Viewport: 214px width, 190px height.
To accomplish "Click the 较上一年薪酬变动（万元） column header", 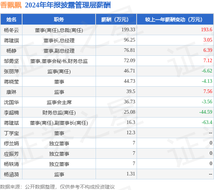I will (175, 20).
